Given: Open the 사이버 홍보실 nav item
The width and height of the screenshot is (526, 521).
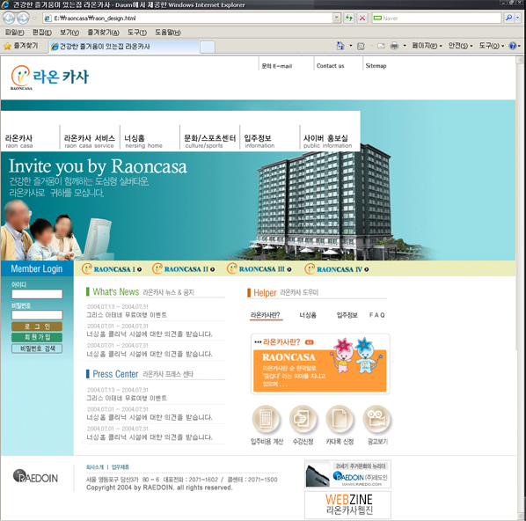Looking at the screenshot, I should coord(327,141).
